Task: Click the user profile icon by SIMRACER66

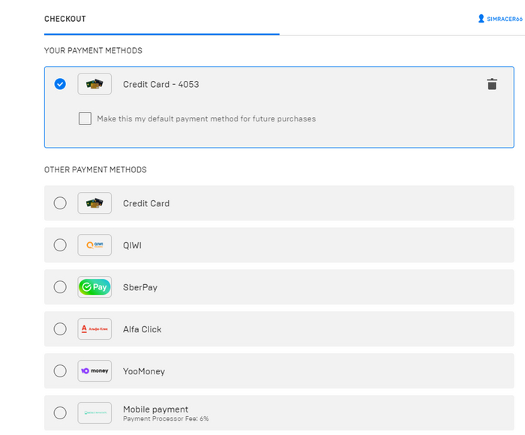Action: pos(481,19)
